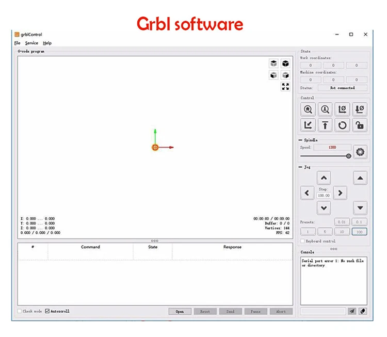Viewport: 387px width, 337px height.
Task: Start the Z-probe control icon
Action: pos(325,109)
